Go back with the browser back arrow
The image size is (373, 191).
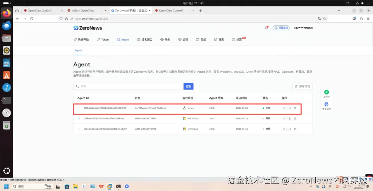coord(18,19)
